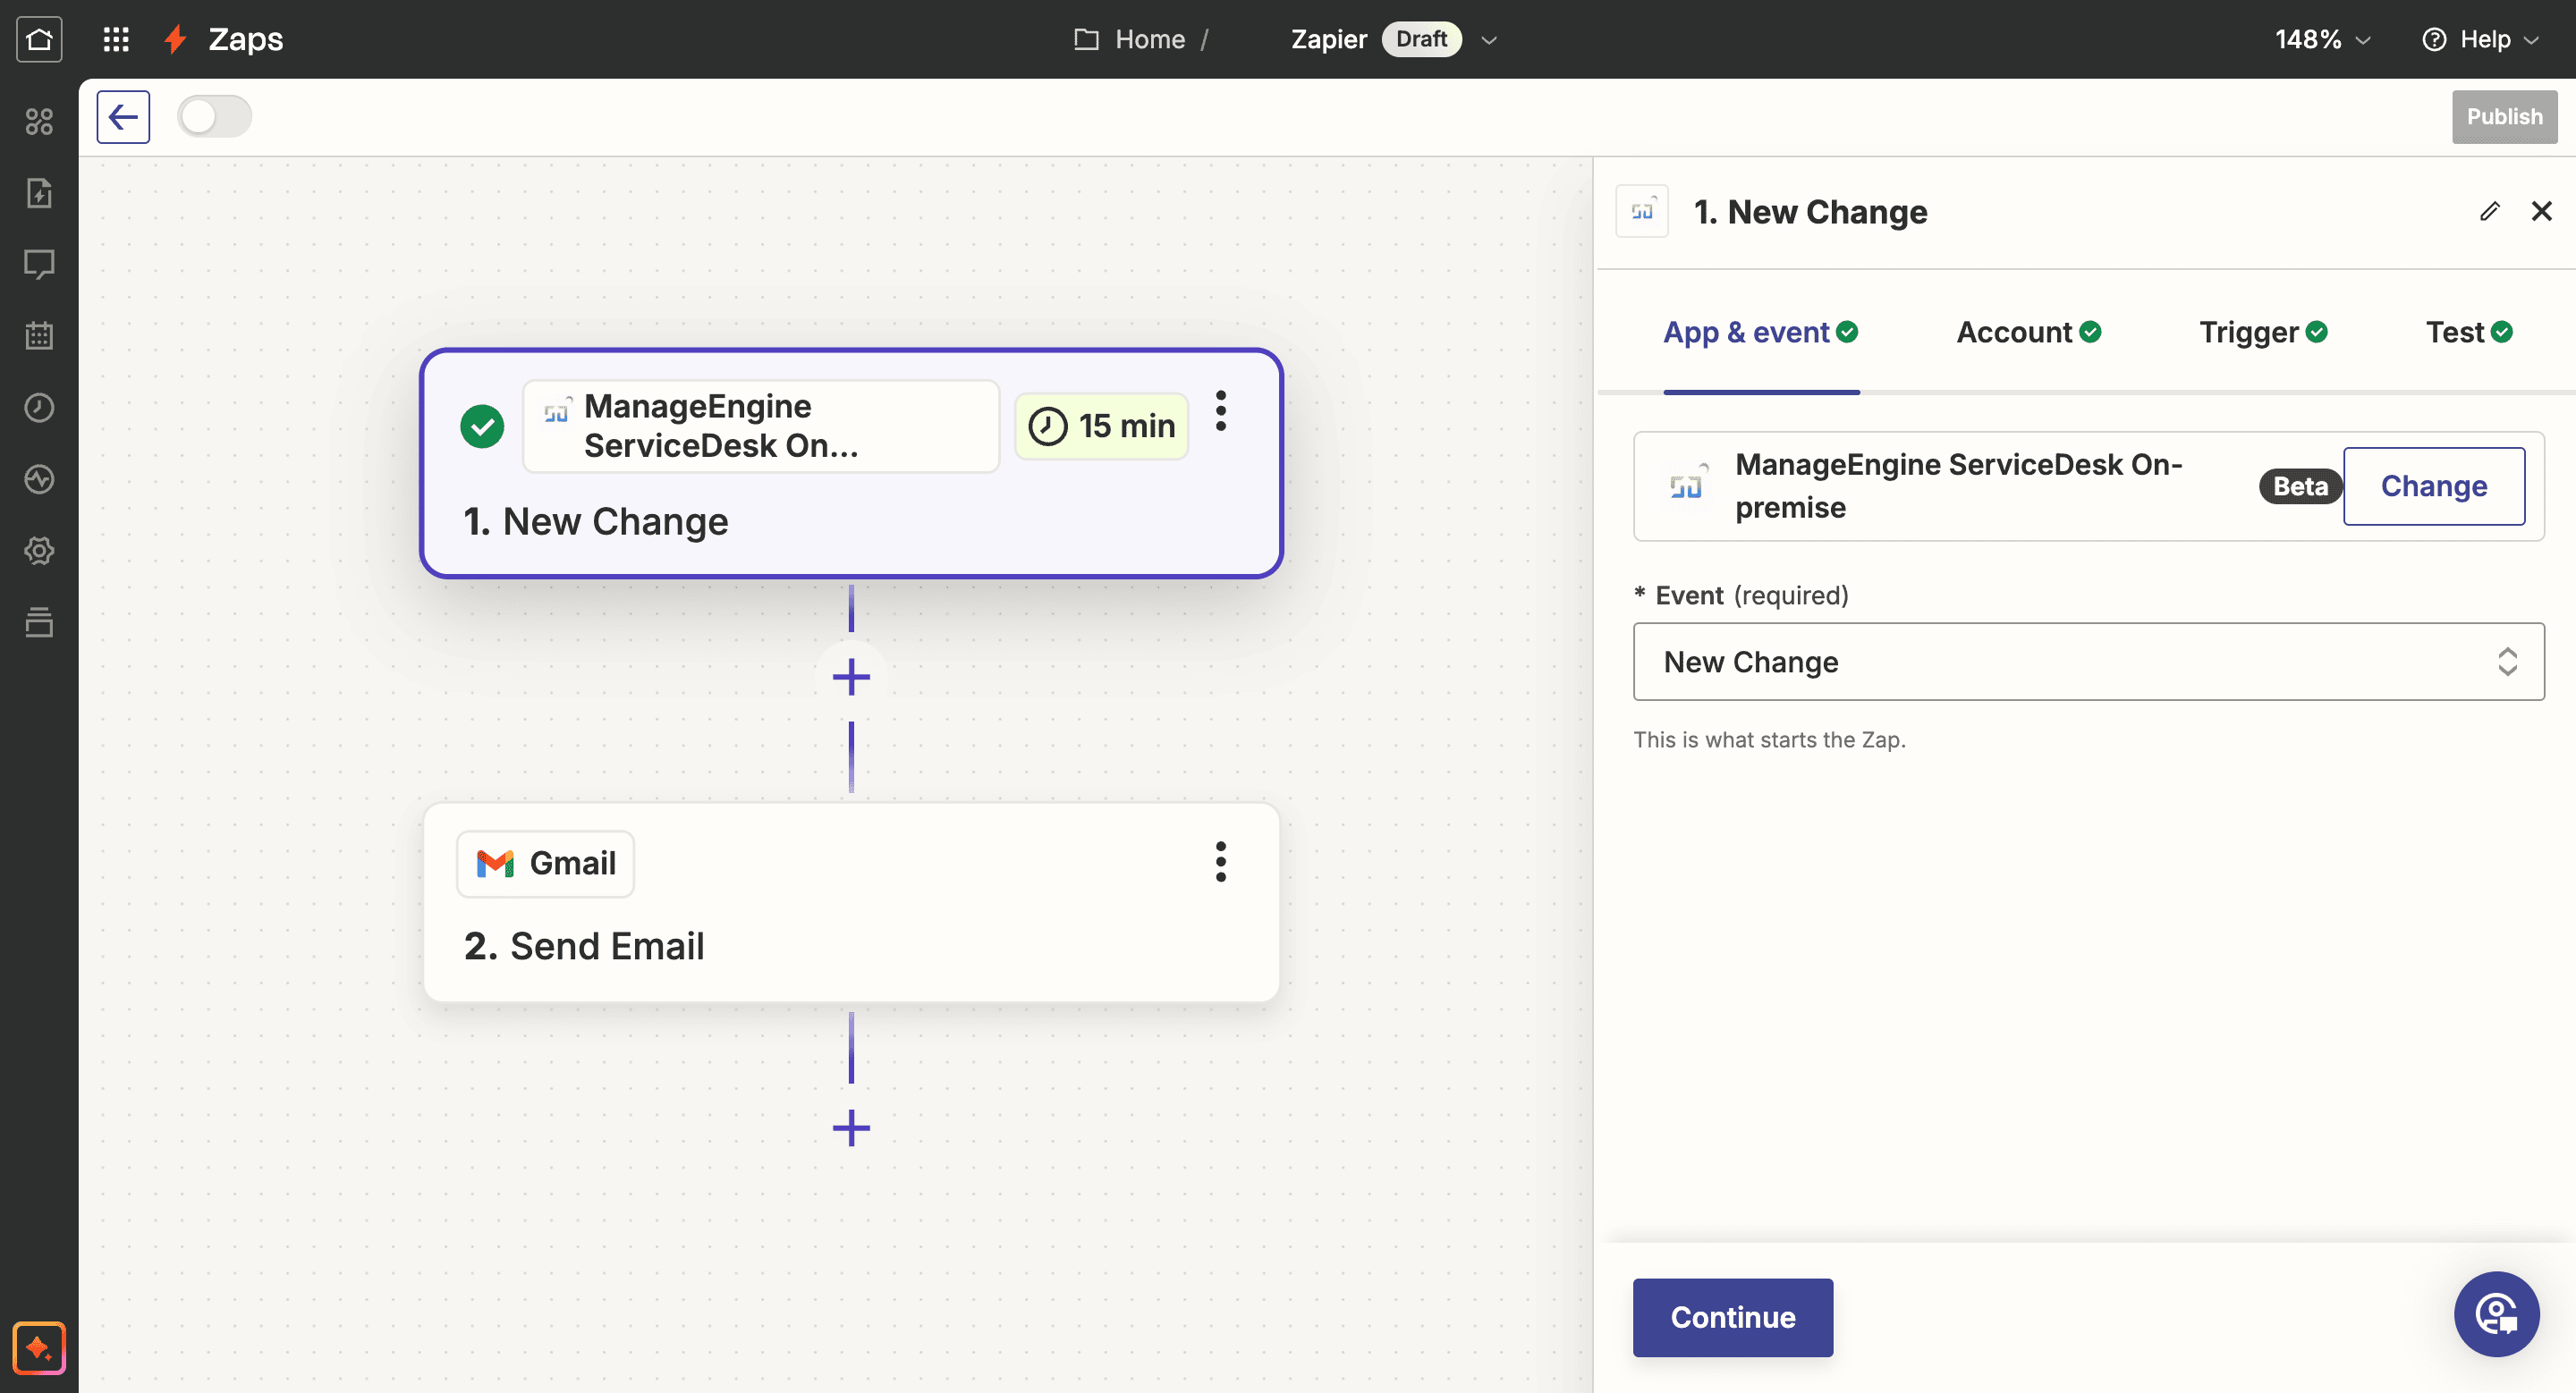Open the 148% zoom dropdown
Screen dimensions: 2576x1393
coord(2322,39)
